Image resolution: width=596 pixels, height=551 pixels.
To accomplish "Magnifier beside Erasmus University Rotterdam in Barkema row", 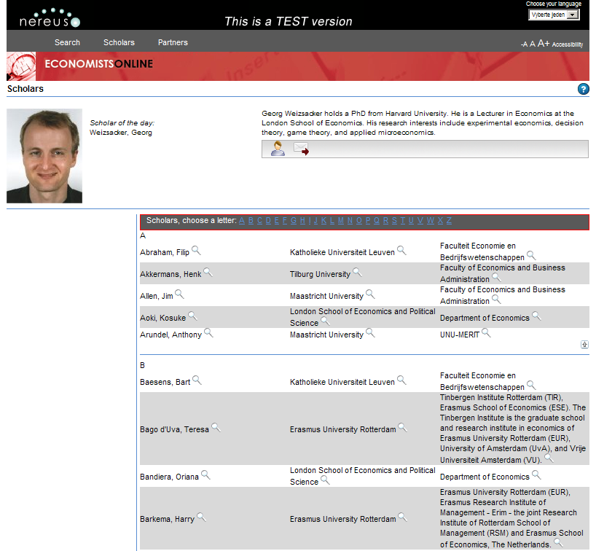I will 402,517.
